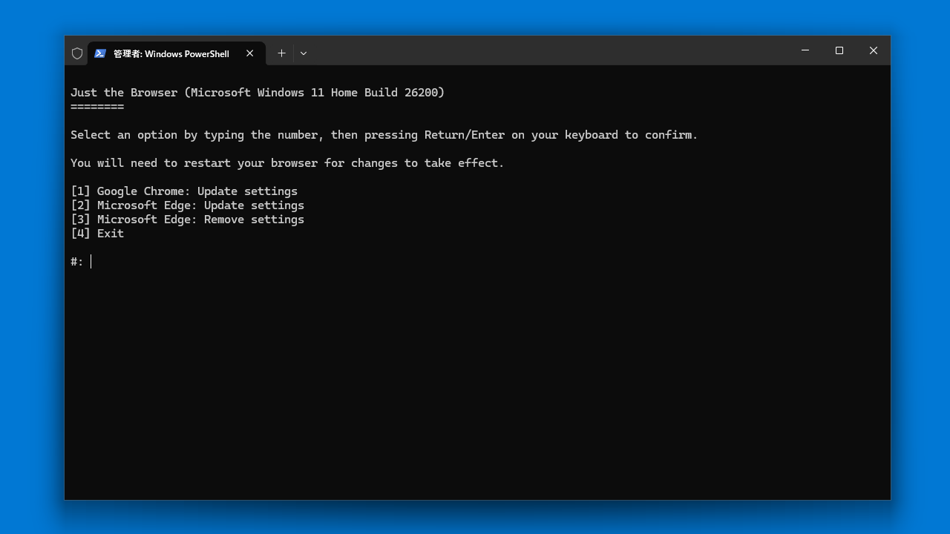Minimize the terminal window
This screenshot has height=534, width=950.
click(x=805, y=50)
